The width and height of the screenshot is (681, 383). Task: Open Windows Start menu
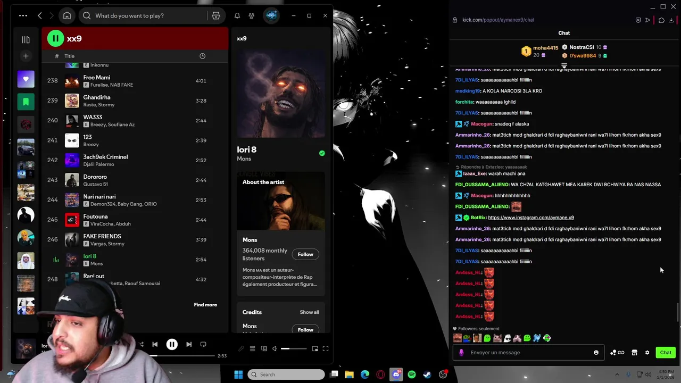tap(238, 374)
